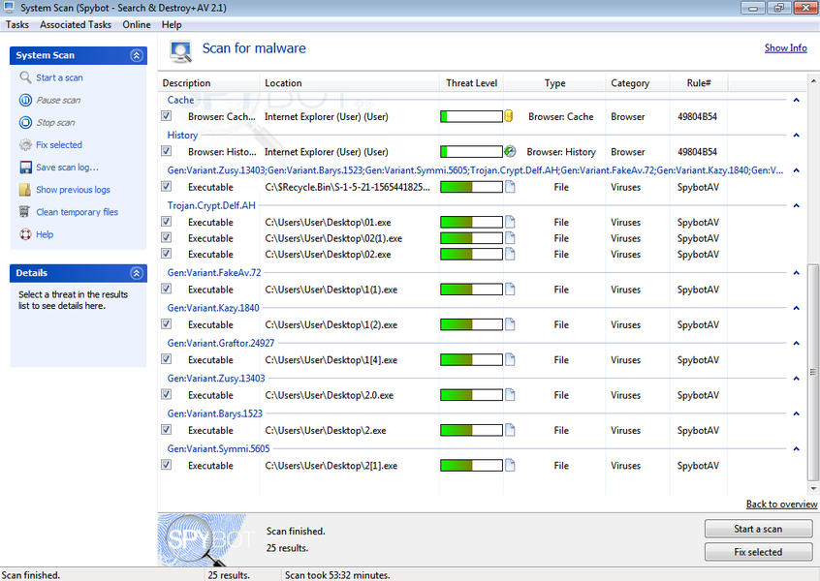Collapse the Gen:Variant.FakeAv.72 group

pos(796,272)
